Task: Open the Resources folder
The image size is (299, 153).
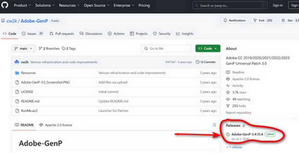Action: pyautogui.click(x=28, y=73)
